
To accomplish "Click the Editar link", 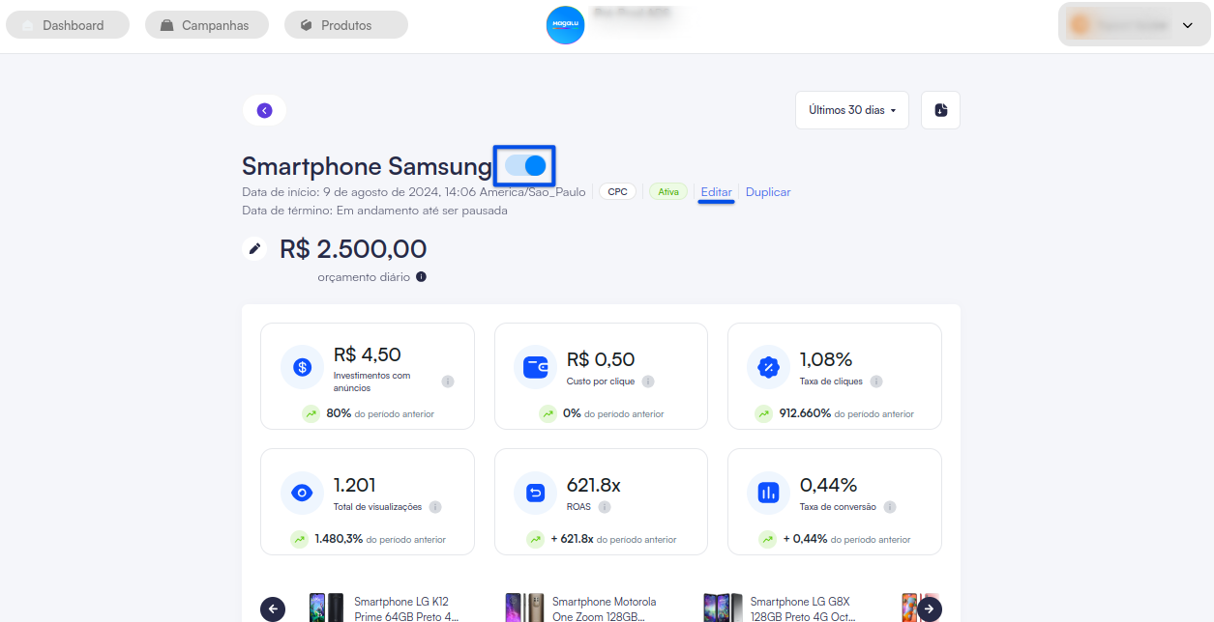I will click(x=717, y=192).
